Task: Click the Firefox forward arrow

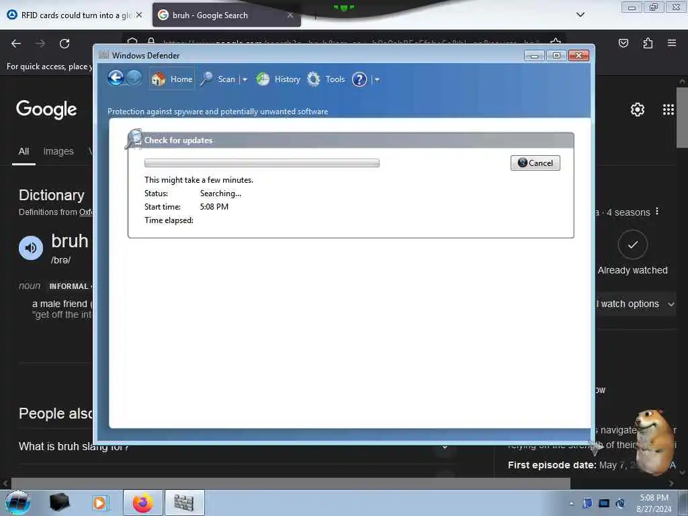Action: (x=40, y=44)
